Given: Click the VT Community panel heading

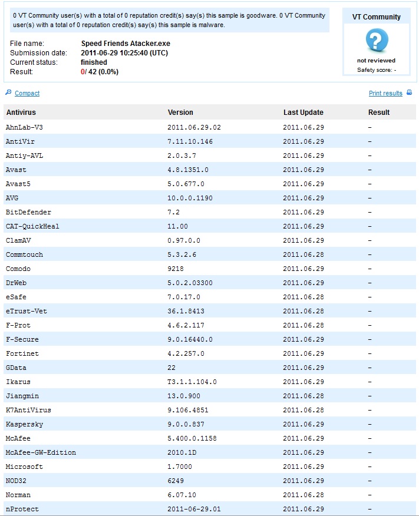Looking at the screenshot, I should pyautogui.click(x=377, y=17).
